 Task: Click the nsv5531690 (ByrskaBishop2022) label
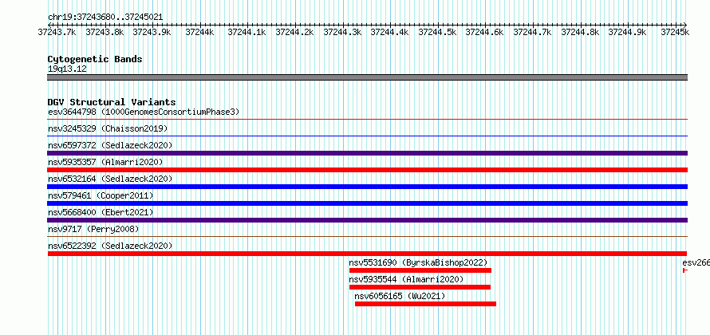click(418, 262)
